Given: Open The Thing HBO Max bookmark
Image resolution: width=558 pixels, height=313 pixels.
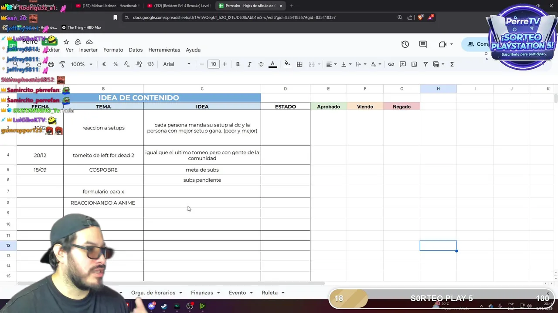Looking at the screenshot, I should (82, 27).
